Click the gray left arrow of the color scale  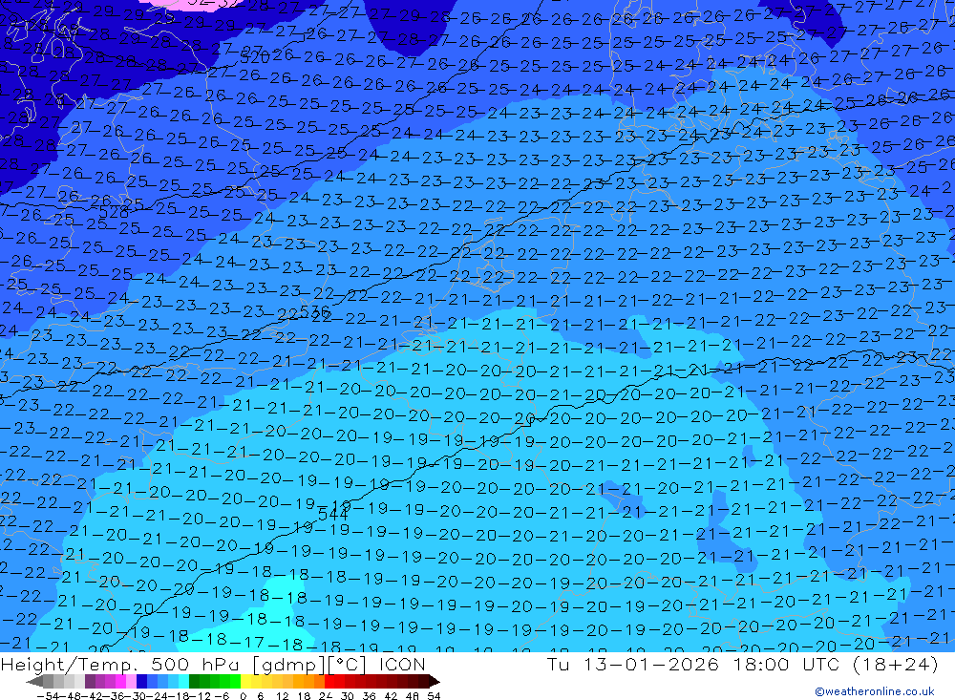(x=34, y=681)
